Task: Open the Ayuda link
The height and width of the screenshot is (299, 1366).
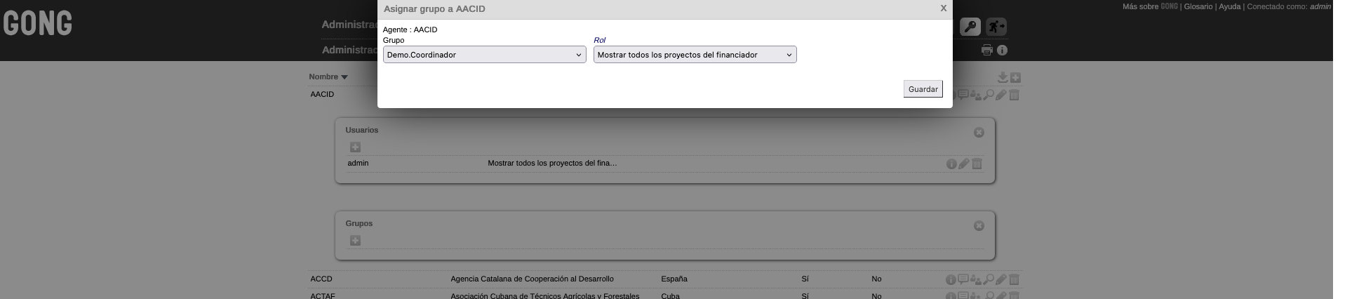Action: click(1229, 6)
